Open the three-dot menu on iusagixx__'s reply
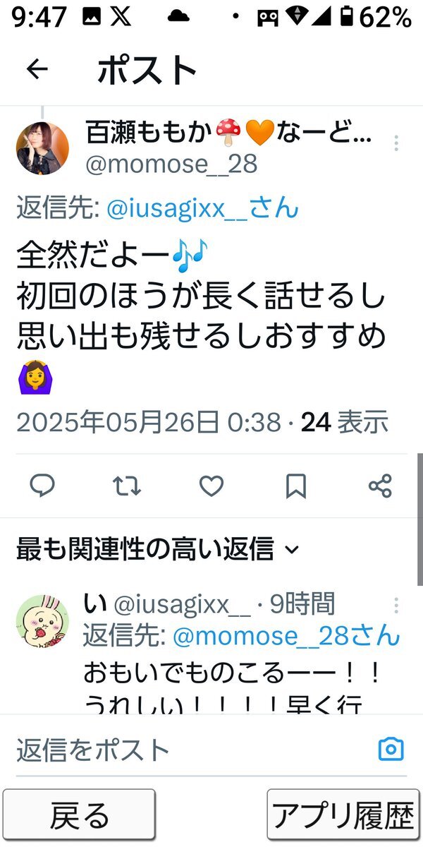This screenshot has width=423, height=847. (396, 605)
